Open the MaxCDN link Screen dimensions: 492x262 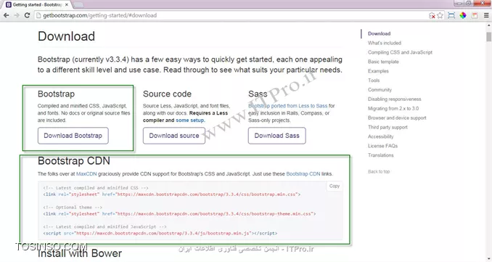[x=86, y=174]
